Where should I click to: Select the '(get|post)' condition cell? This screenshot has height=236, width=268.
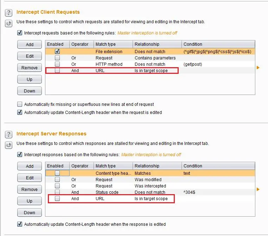[218, 64]
